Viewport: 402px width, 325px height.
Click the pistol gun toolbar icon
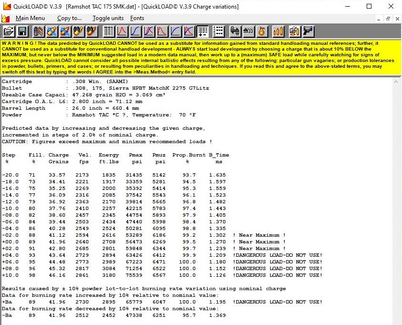(308, 31)
